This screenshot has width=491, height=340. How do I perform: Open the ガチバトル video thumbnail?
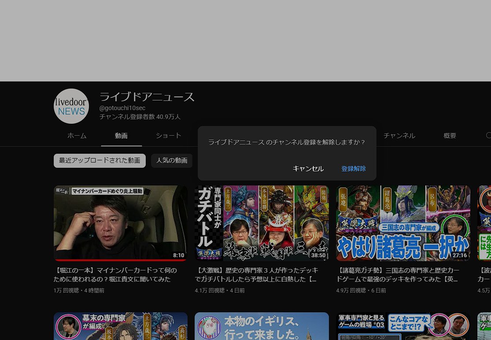point(262,223)
